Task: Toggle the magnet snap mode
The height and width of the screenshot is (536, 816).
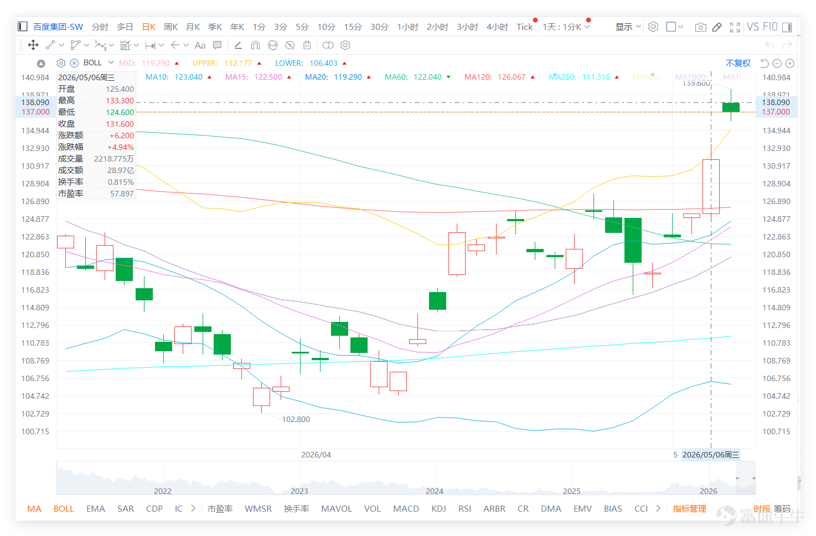Action: 255,45
